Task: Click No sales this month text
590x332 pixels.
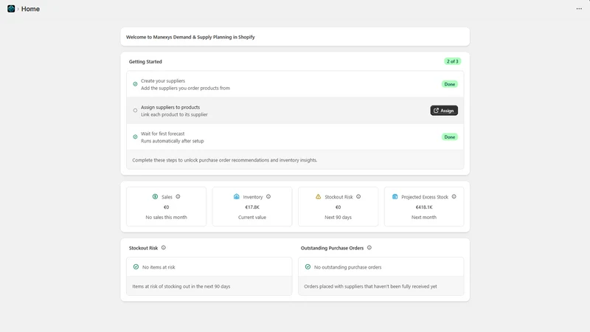Action: (167, 217)
